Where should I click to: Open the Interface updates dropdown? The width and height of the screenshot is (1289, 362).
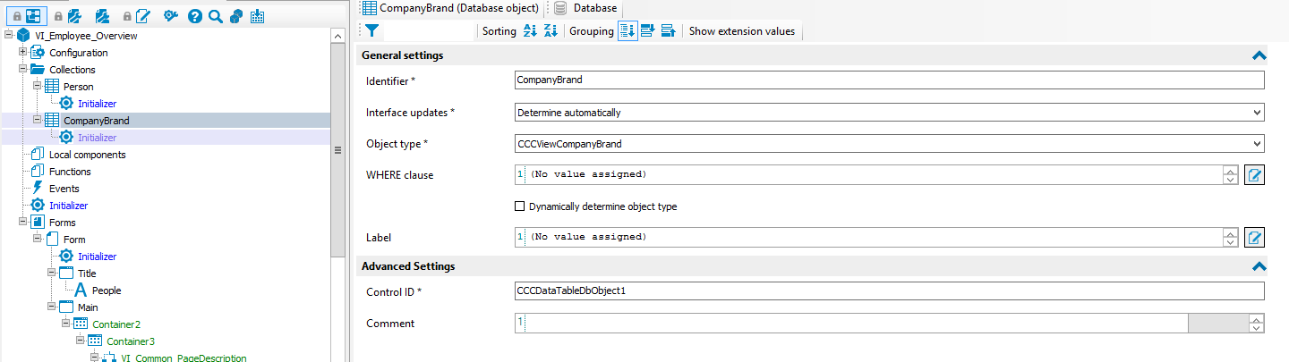889,113
